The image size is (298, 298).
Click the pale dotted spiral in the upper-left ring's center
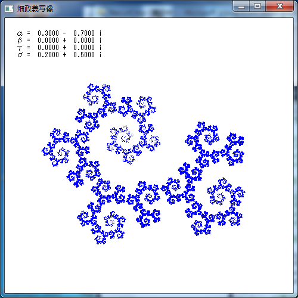[122, 135]
